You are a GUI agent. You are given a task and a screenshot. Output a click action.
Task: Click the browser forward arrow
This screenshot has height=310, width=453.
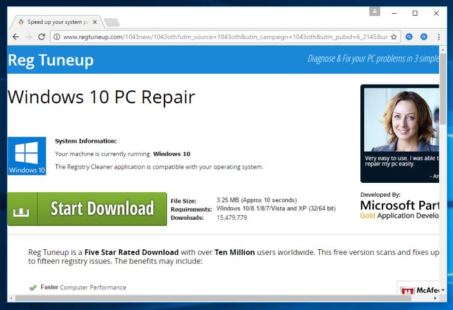pyautogui.click(x=29, y=37)
